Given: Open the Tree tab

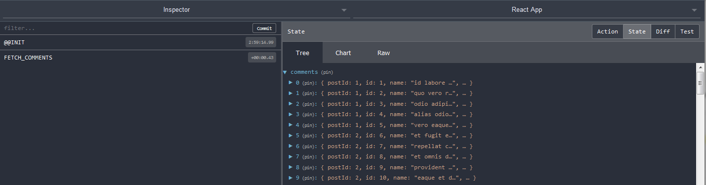Looking at the screenshot, I should (302, 53).
